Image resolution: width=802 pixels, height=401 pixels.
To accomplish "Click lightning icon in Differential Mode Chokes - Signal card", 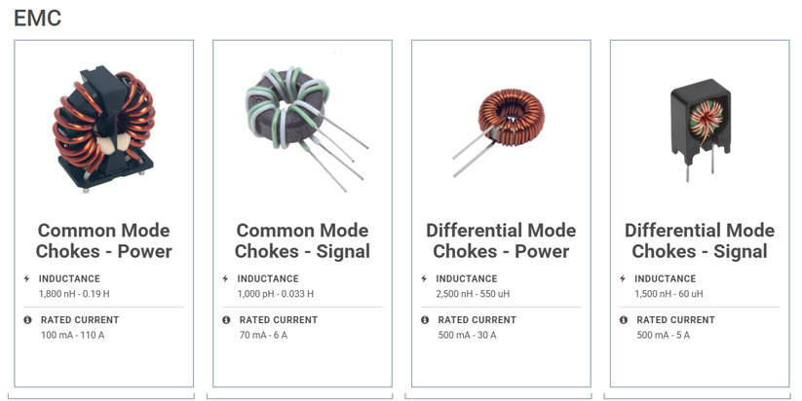I will click(x=623, y=279).
